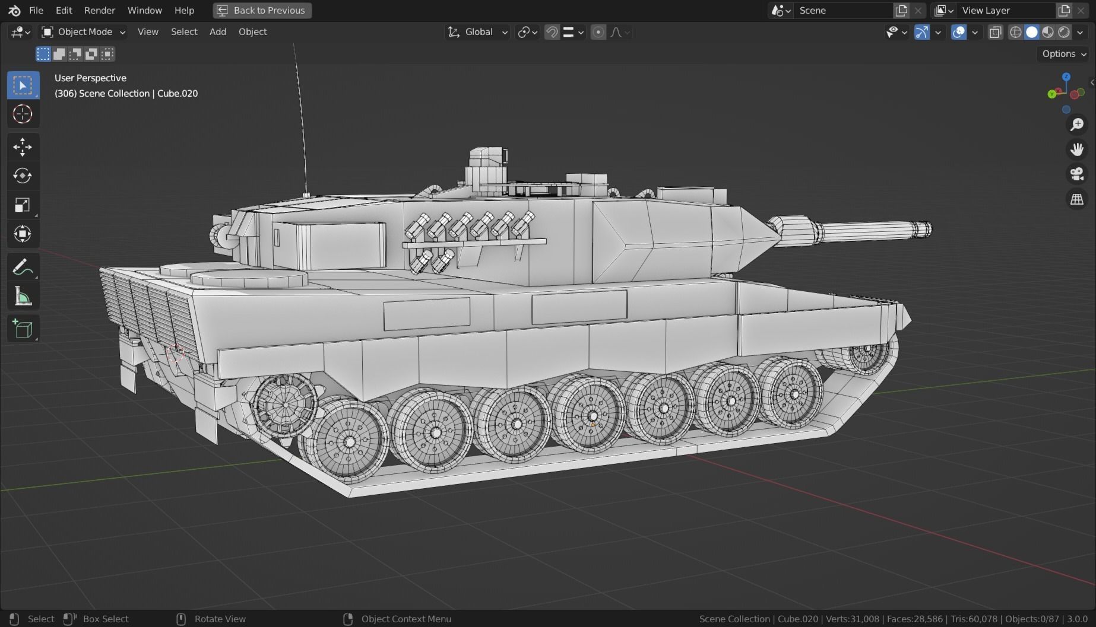
Task: Open the File menu
Action: (36, 10)
